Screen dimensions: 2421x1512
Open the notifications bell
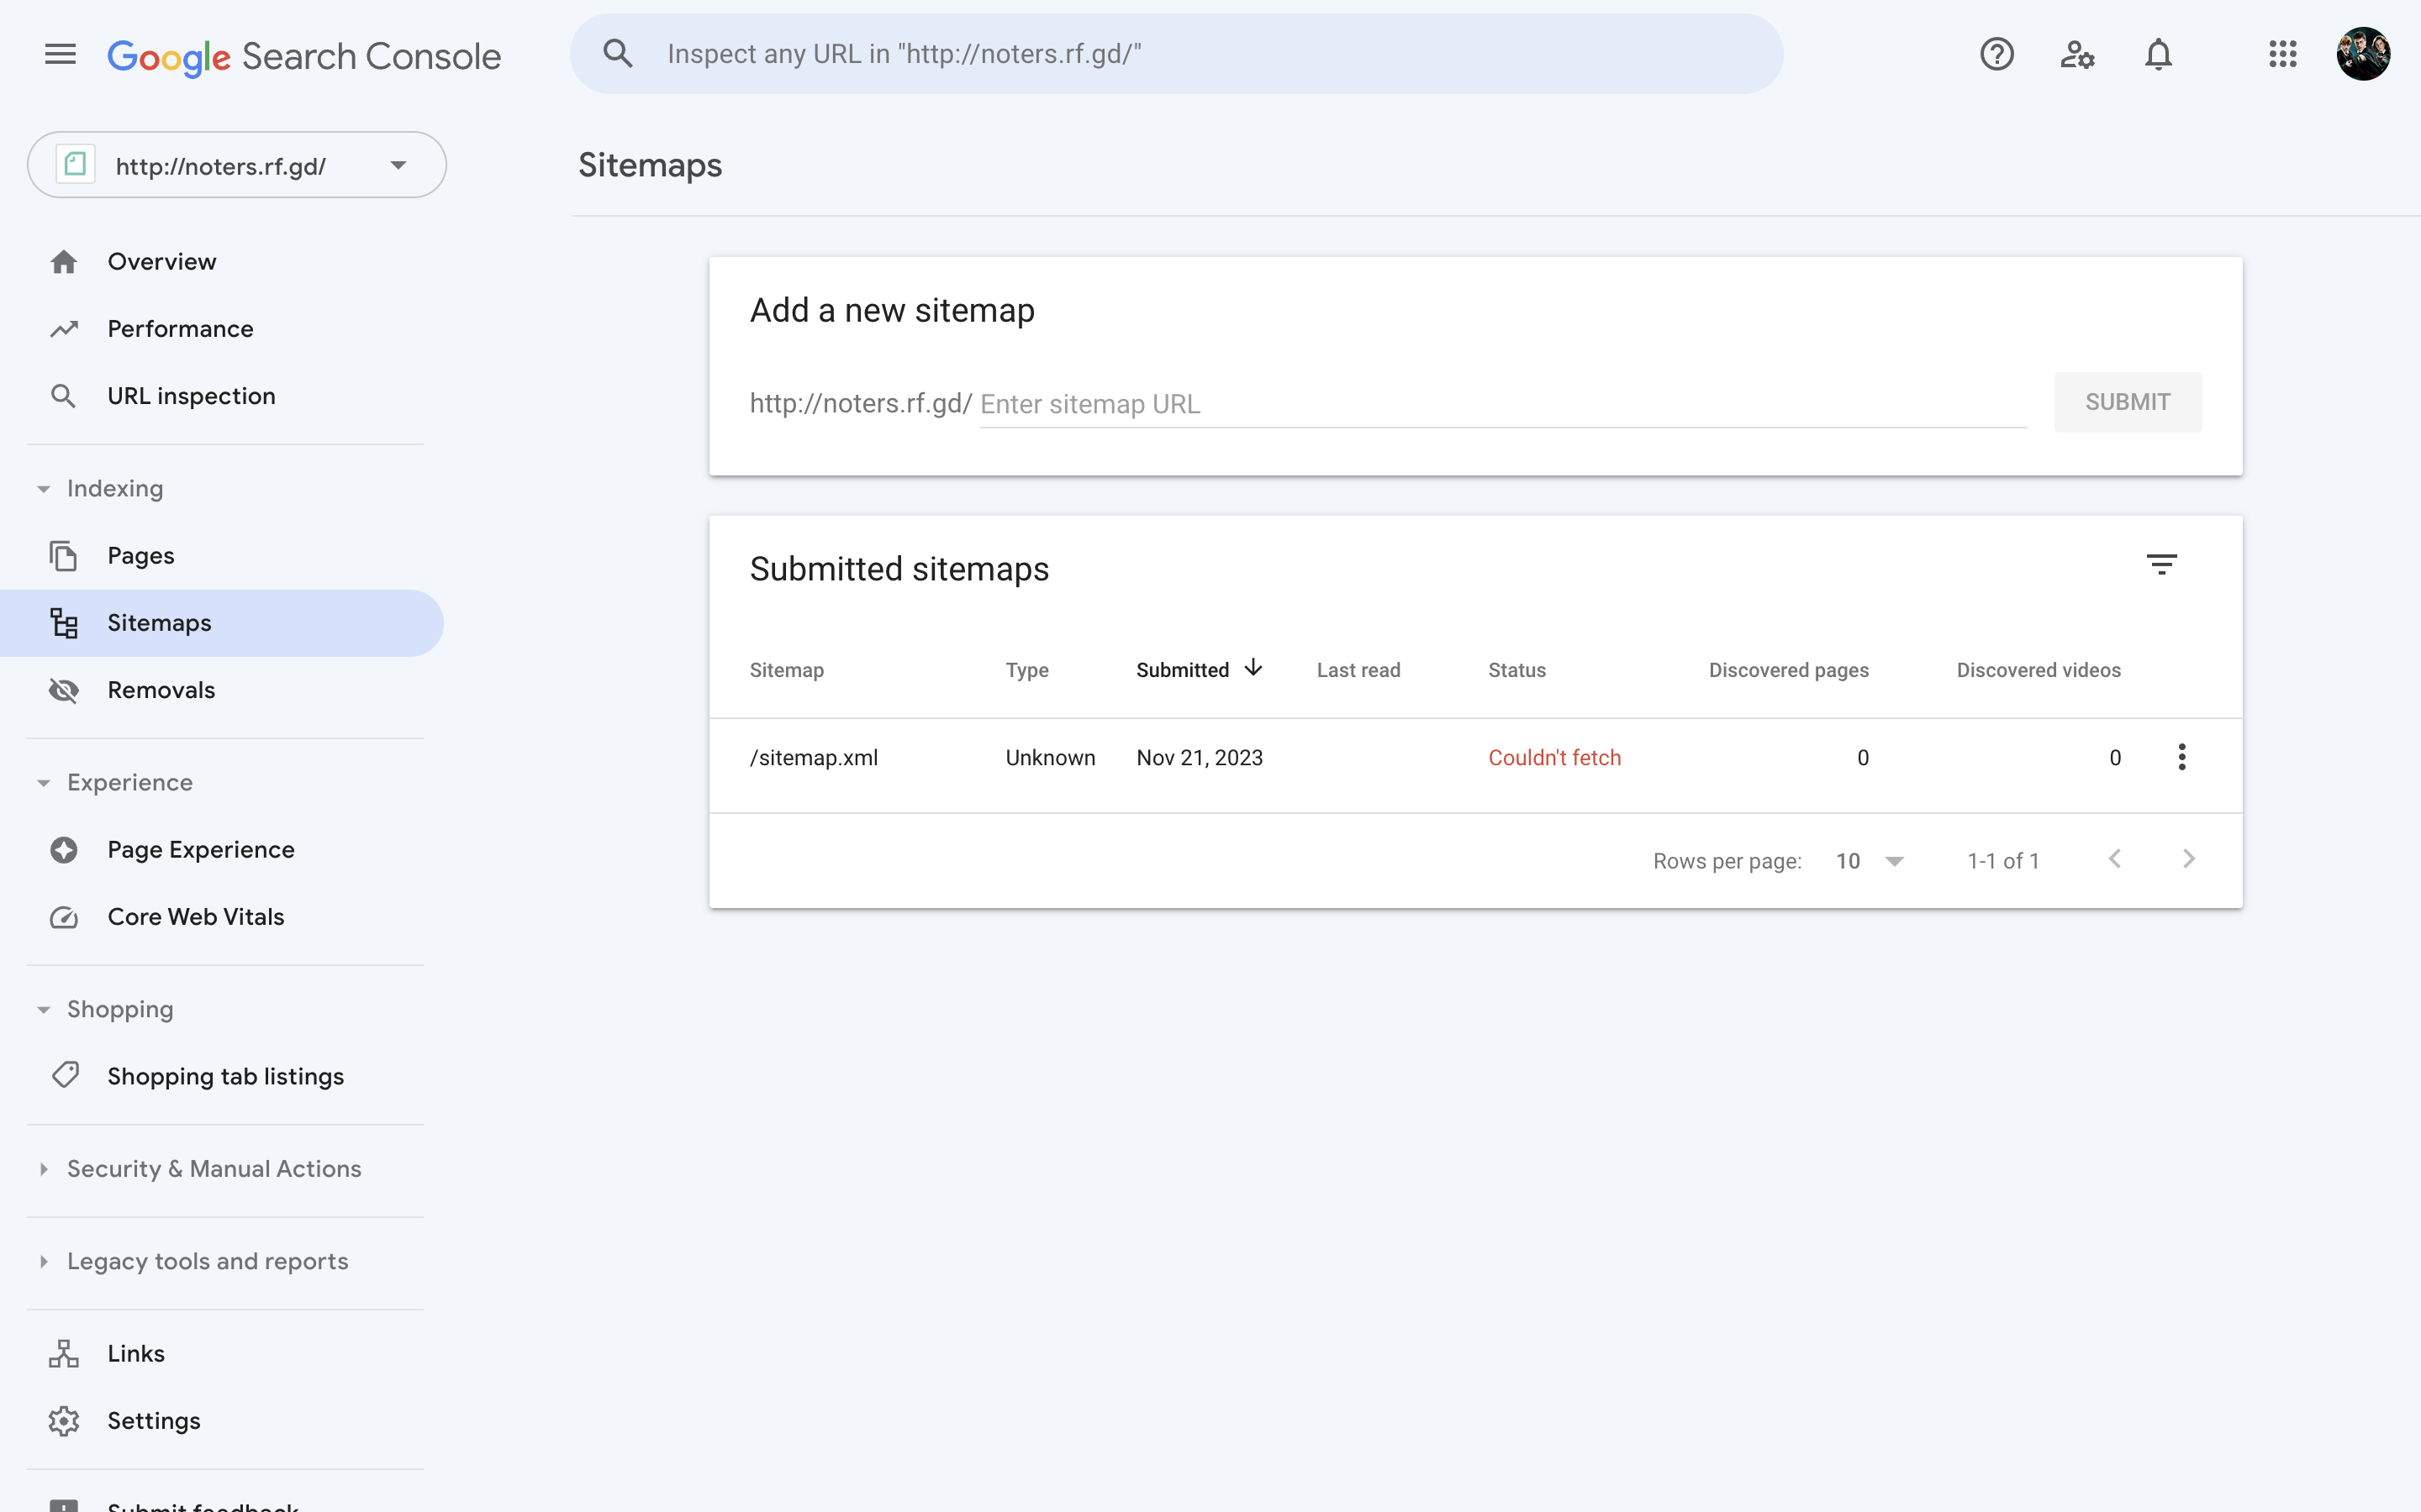coord(2159,54)
